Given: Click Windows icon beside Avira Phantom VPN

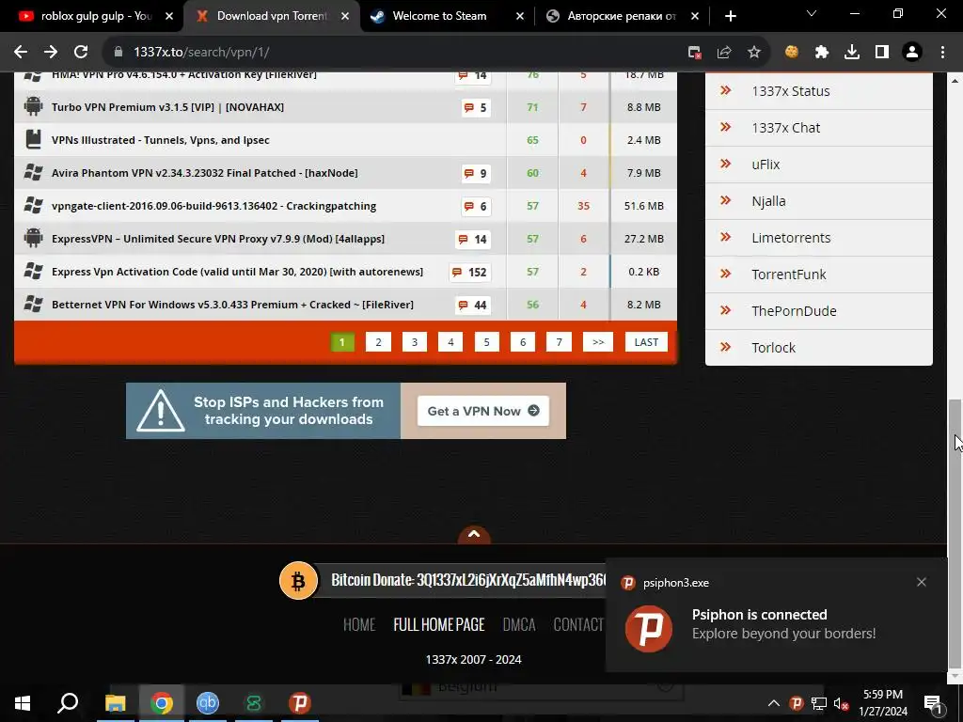Looking at the screenshot, I should coord(33,173).
